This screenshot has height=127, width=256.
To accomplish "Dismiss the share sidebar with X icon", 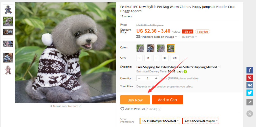I will 250,114.
